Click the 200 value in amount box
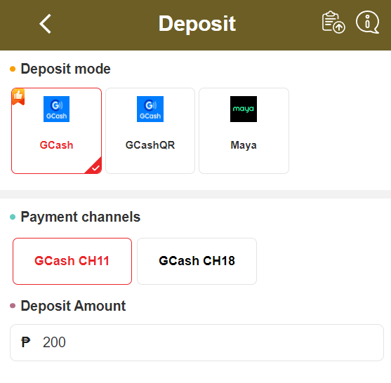Viewport: 391px width, 383px height. click(54, 342)
